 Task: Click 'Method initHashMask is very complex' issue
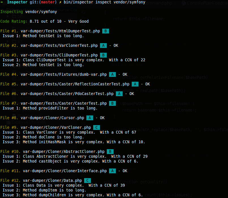[x=84, y=142]
